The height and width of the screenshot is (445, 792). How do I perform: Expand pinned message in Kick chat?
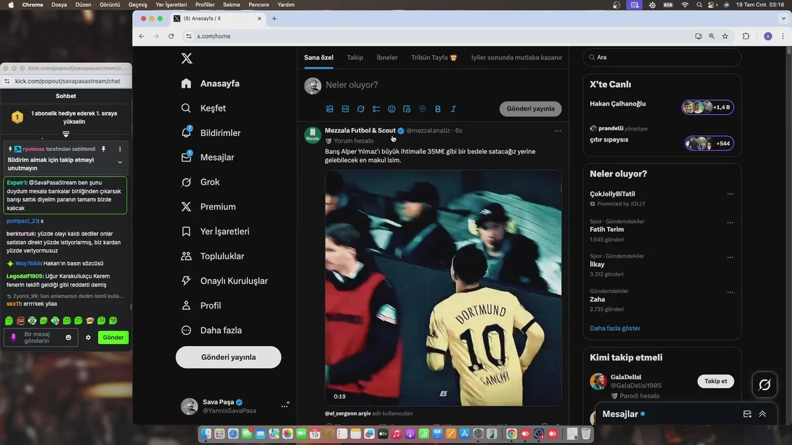click(x=120, y=163)
